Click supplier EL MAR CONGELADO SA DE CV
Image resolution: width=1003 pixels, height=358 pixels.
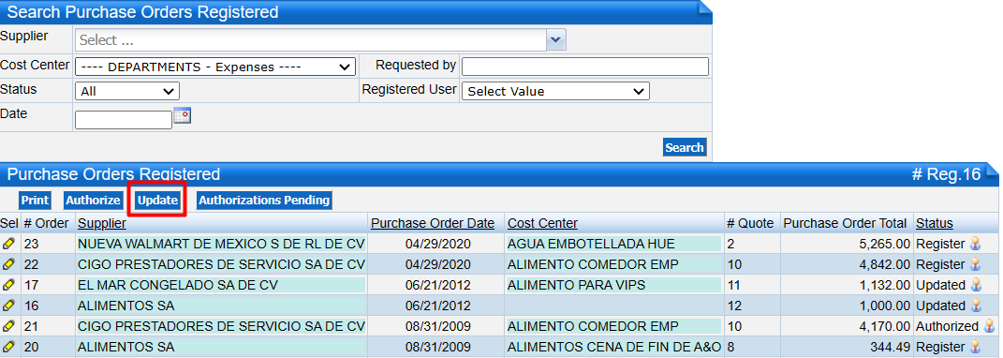(x=178, y=284)
